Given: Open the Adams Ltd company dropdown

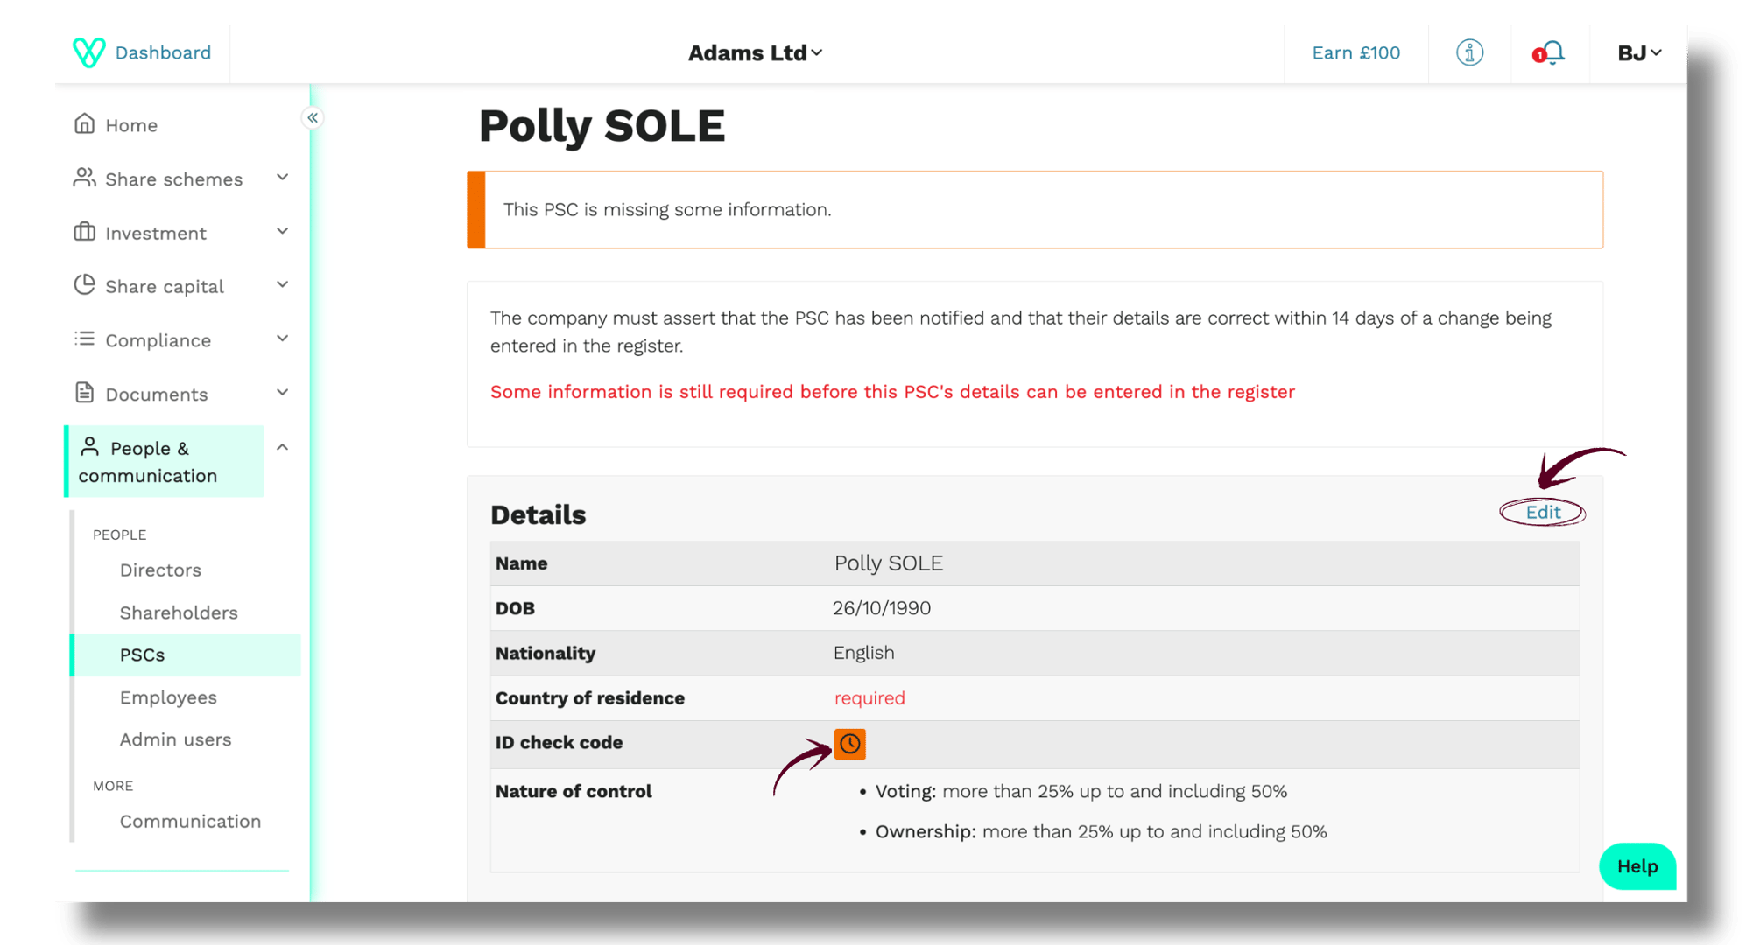Looking at the screenshot, I should click(x=755, y=53).
